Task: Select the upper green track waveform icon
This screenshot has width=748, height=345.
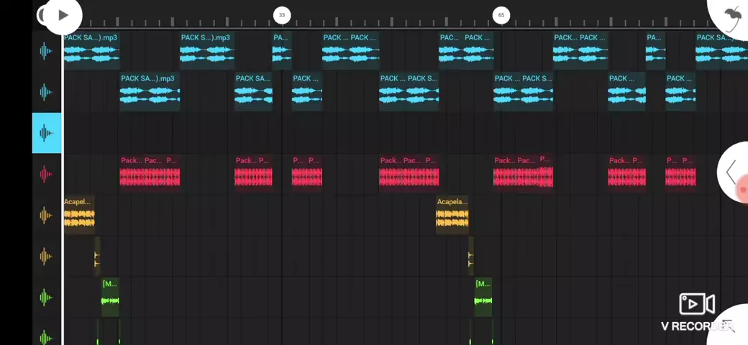Action: click(x=46, y=297)
